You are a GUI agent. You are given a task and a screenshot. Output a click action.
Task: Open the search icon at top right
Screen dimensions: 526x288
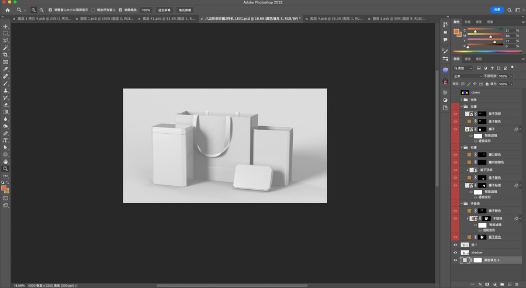(x=509, y=10)
